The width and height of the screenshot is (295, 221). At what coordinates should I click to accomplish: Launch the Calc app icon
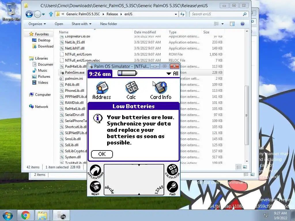click(131, 90)
